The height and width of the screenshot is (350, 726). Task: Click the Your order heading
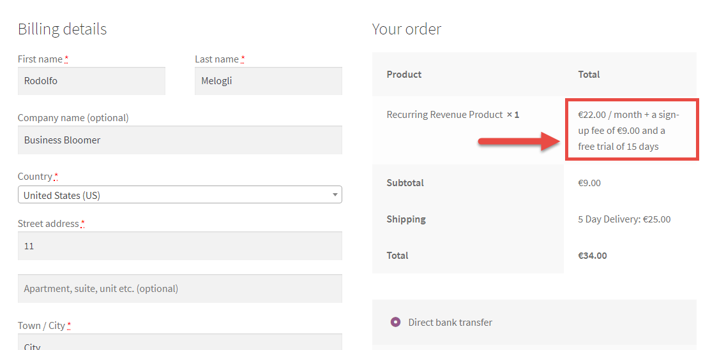coord(407,29)
